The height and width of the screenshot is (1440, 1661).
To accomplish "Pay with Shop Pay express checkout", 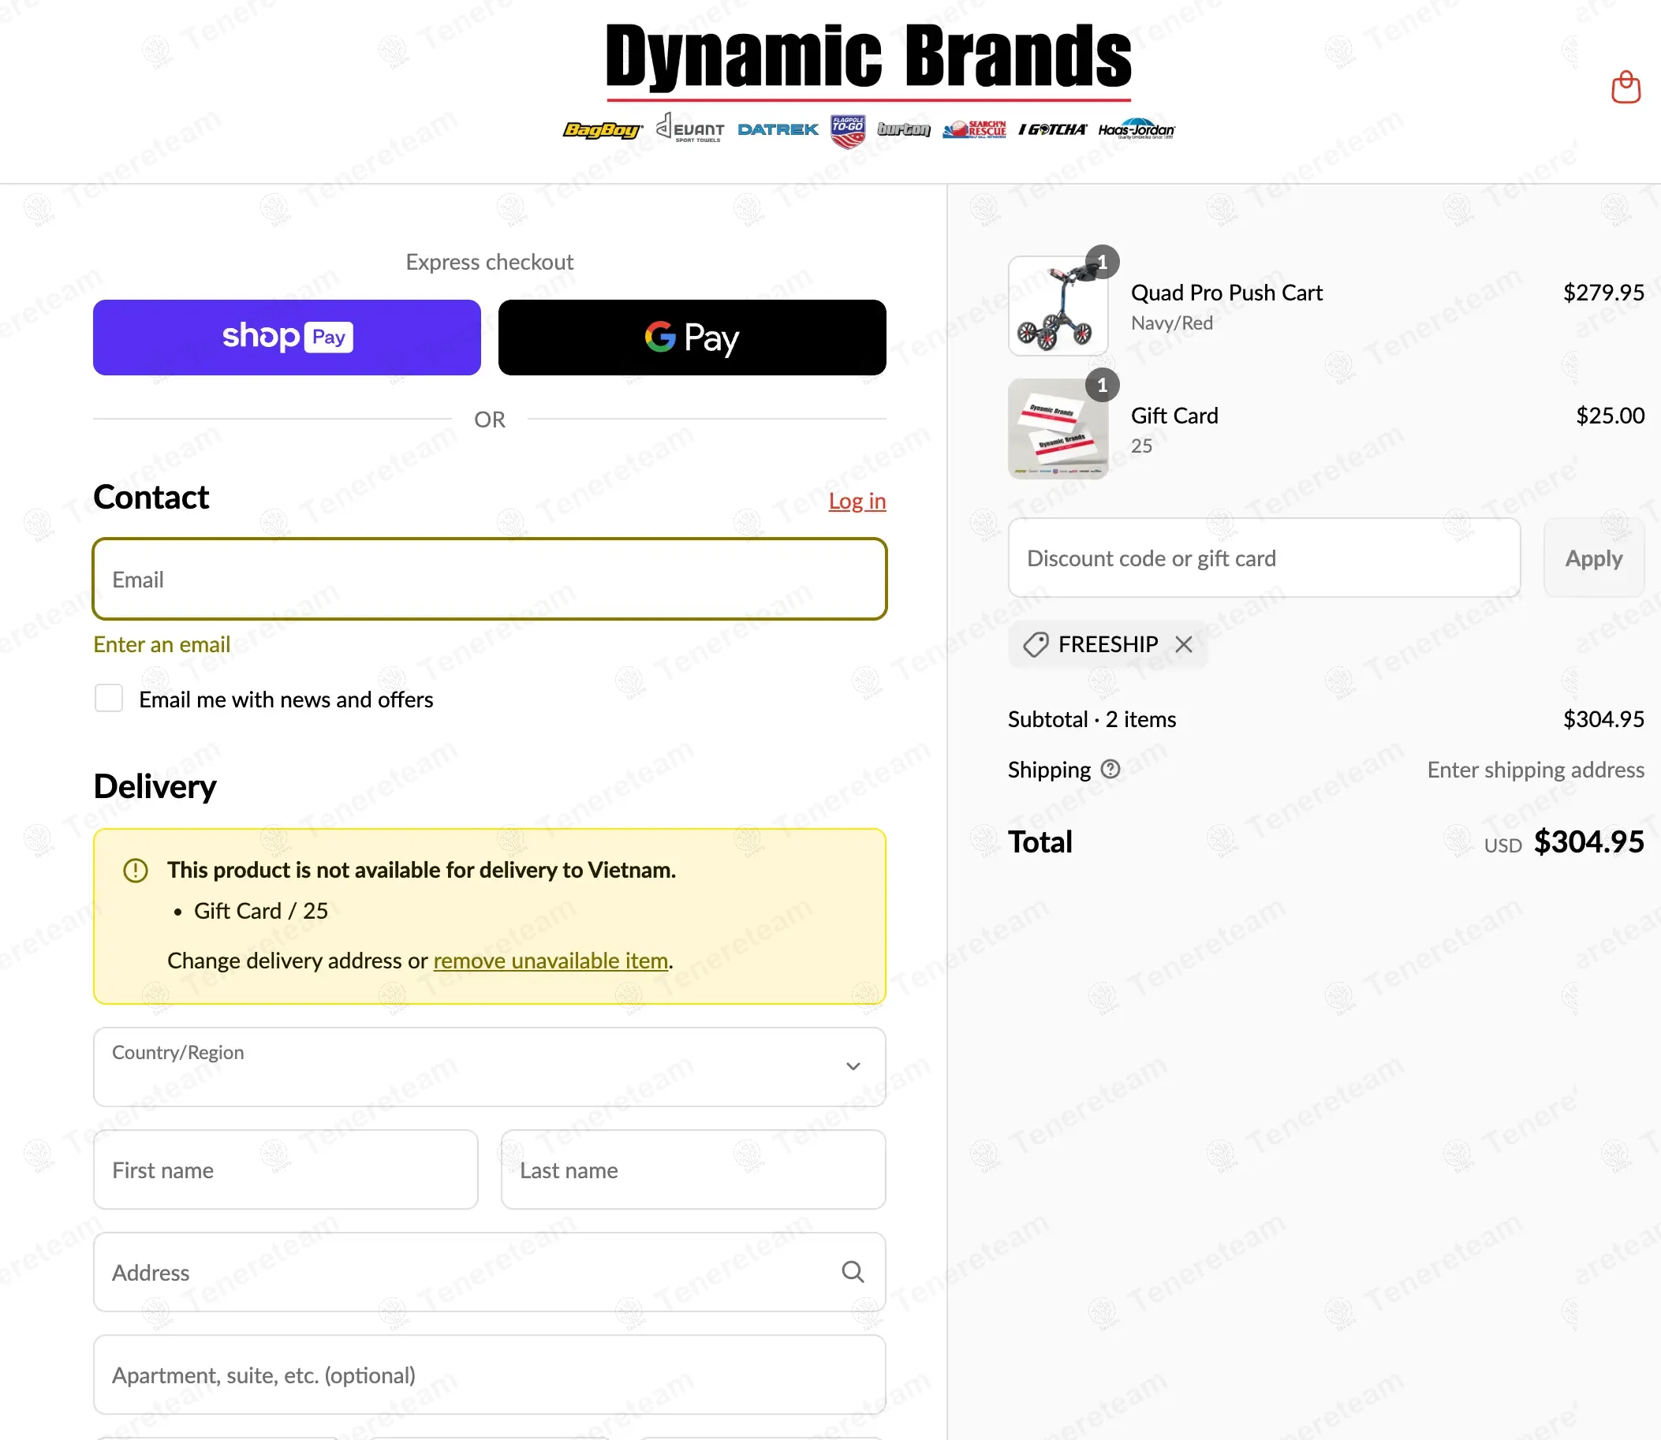I will pos(287,337).
